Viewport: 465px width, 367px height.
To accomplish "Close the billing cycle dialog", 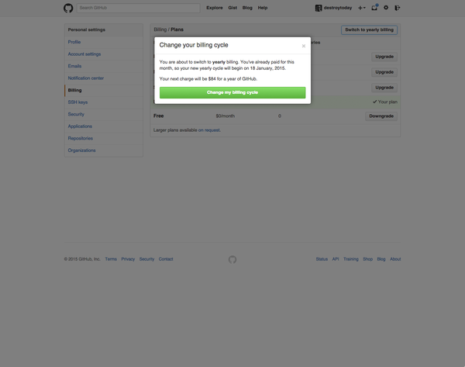I will (x=303, y=46).
